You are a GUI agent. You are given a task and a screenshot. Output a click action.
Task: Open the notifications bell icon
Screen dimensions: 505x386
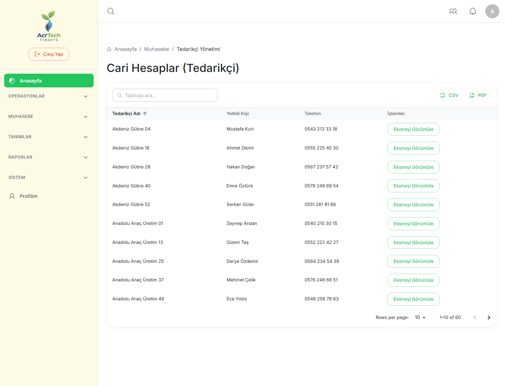(x=473, y=11)
